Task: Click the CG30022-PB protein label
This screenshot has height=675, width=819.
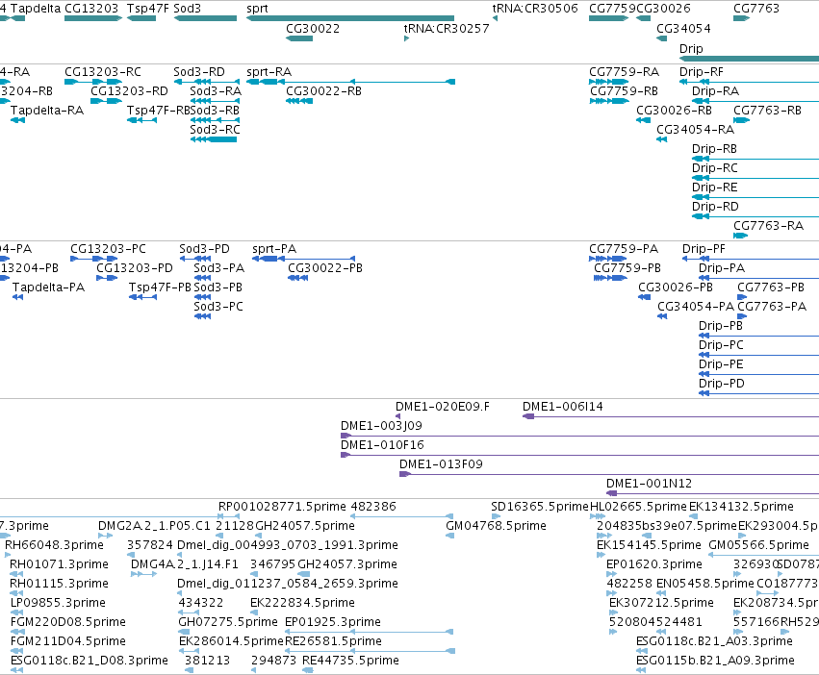Action: 325,268
